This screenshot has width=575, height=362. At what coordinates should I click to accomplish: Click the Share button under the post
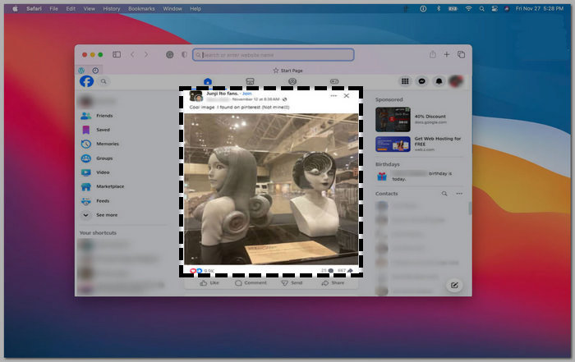(333, 282)
